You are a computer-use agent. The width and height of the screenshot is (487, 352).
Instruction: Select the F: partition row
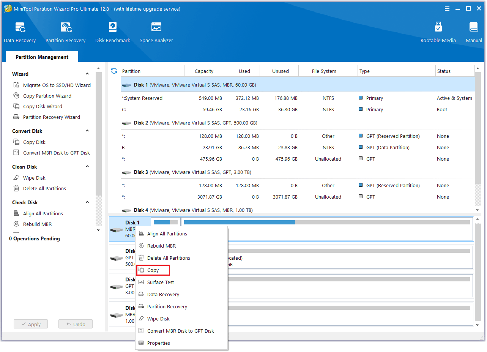[x=298, y=147]
